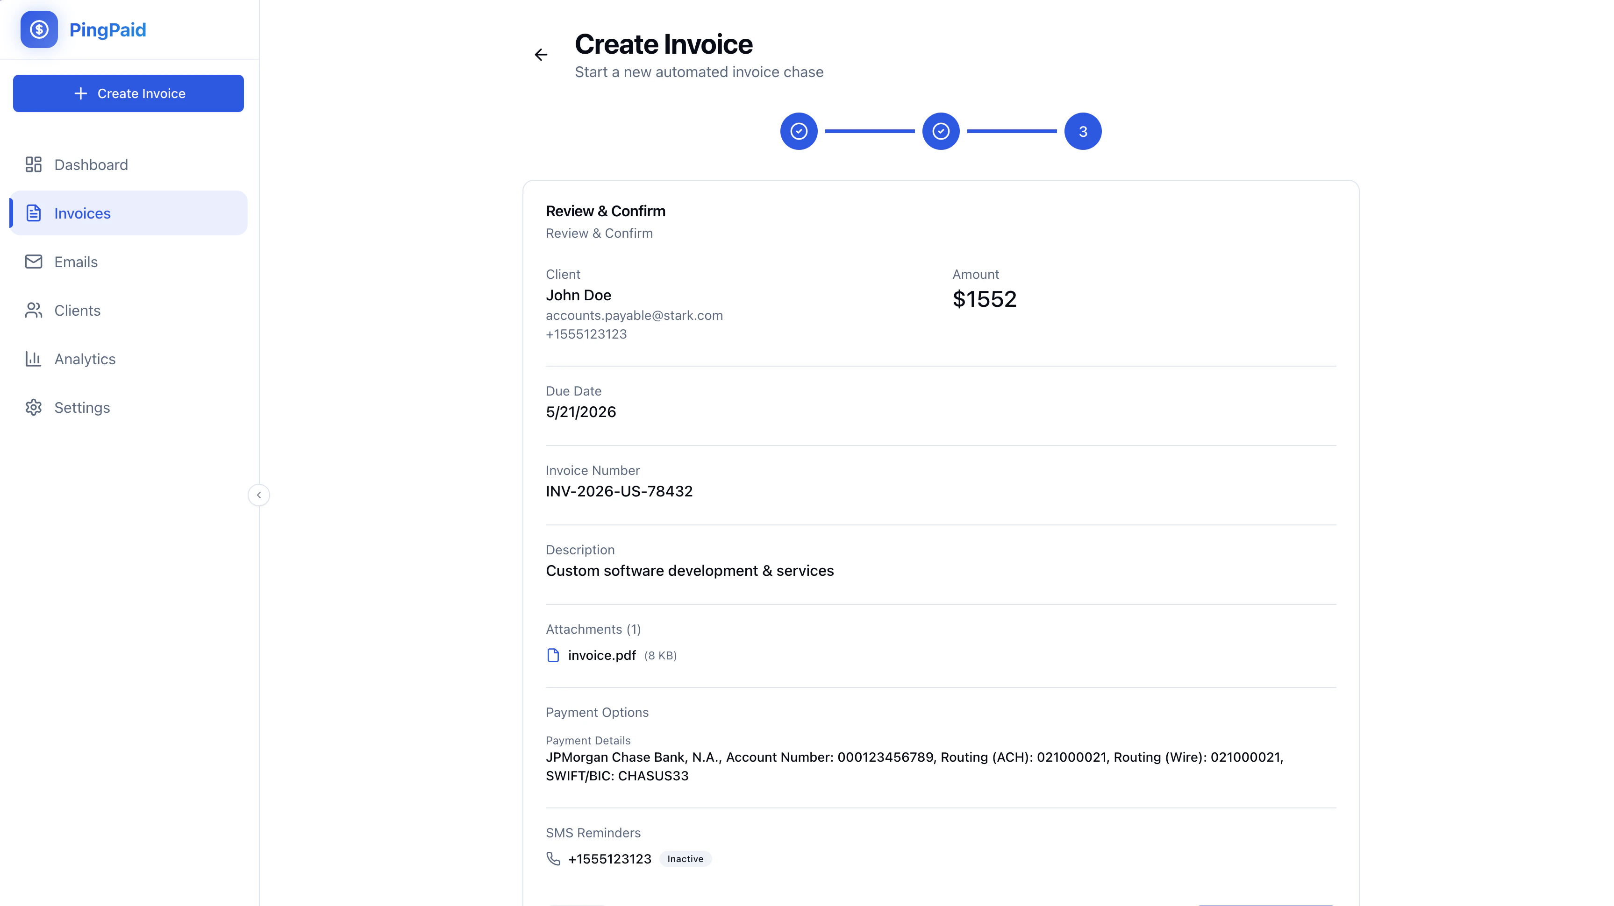Open Dashboard from the sidebar

click(x=129, y=165)
